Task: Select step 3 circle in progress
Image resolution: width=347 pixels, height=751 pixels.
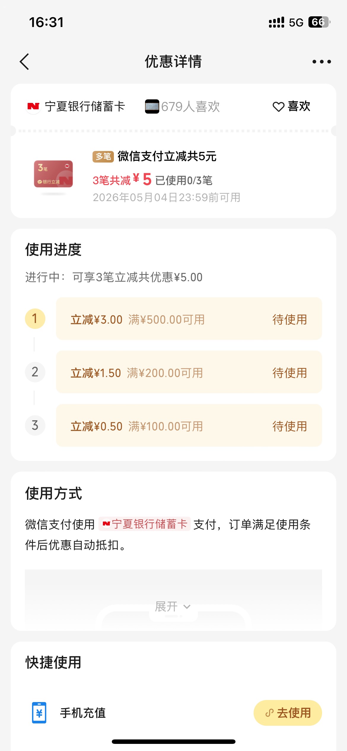Action: pos(35,426)
